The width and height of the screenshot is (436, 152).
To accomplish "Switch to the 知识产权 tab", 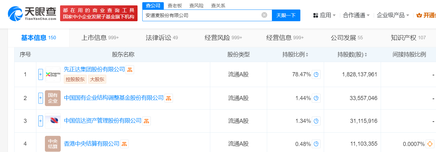I will pyautogui.click(x=408, y=38).
